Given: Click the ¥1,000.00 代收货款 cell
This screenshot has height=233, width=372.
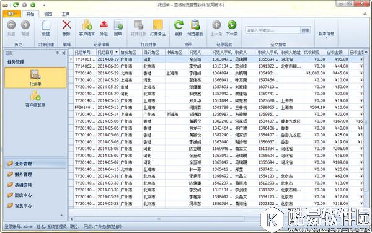Looking at the screenshot, I should click(x=314, y=73).
